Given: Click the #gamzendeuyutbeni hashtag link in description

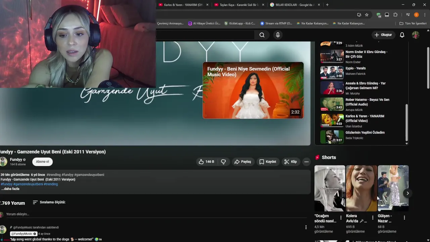Looking at the screenshot, I should click(x=28, y=184).
